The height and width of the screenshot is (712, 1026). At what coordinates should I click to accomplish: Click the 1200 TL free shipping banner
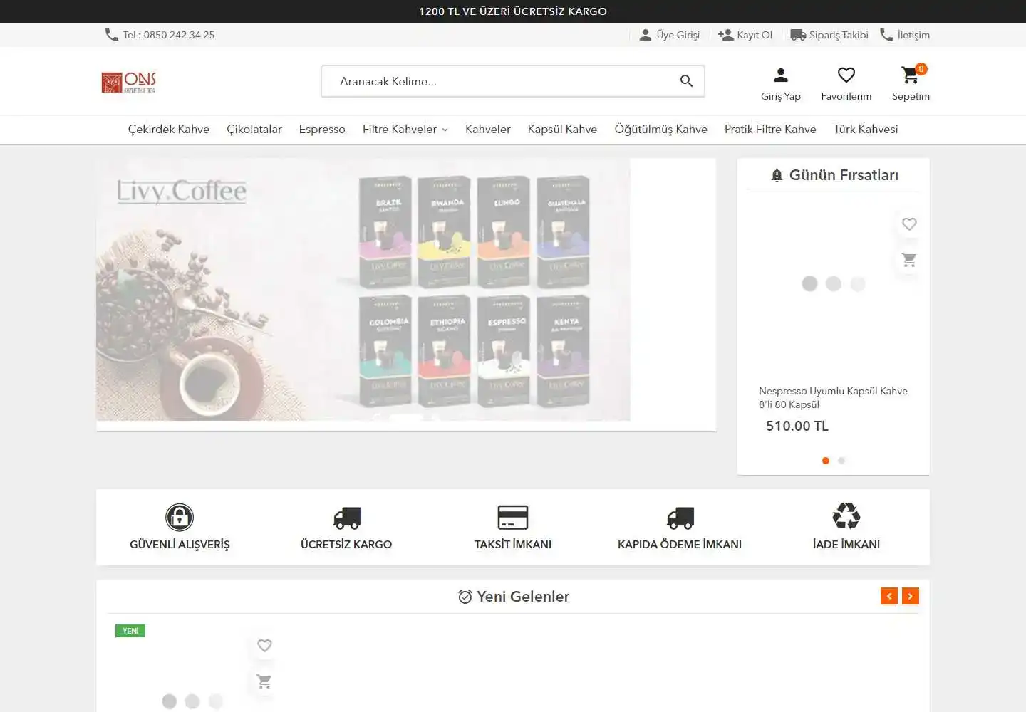[513, 11]
